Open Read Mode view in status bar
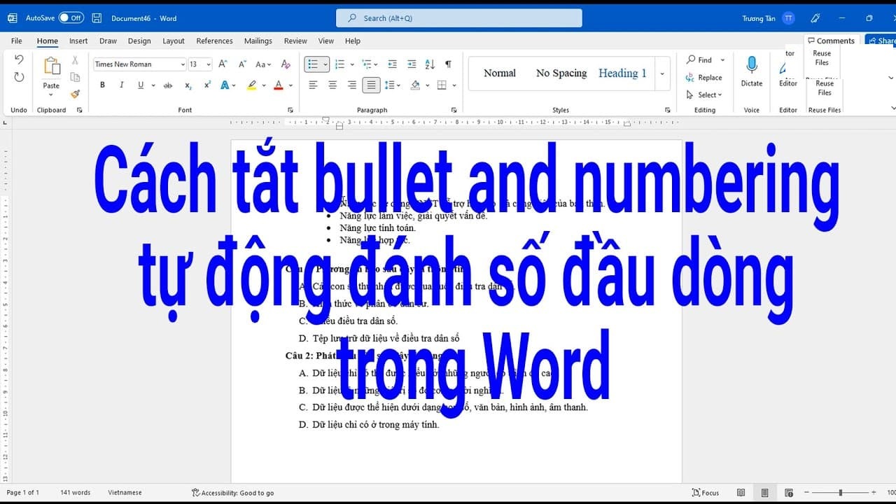 (741, 493)
